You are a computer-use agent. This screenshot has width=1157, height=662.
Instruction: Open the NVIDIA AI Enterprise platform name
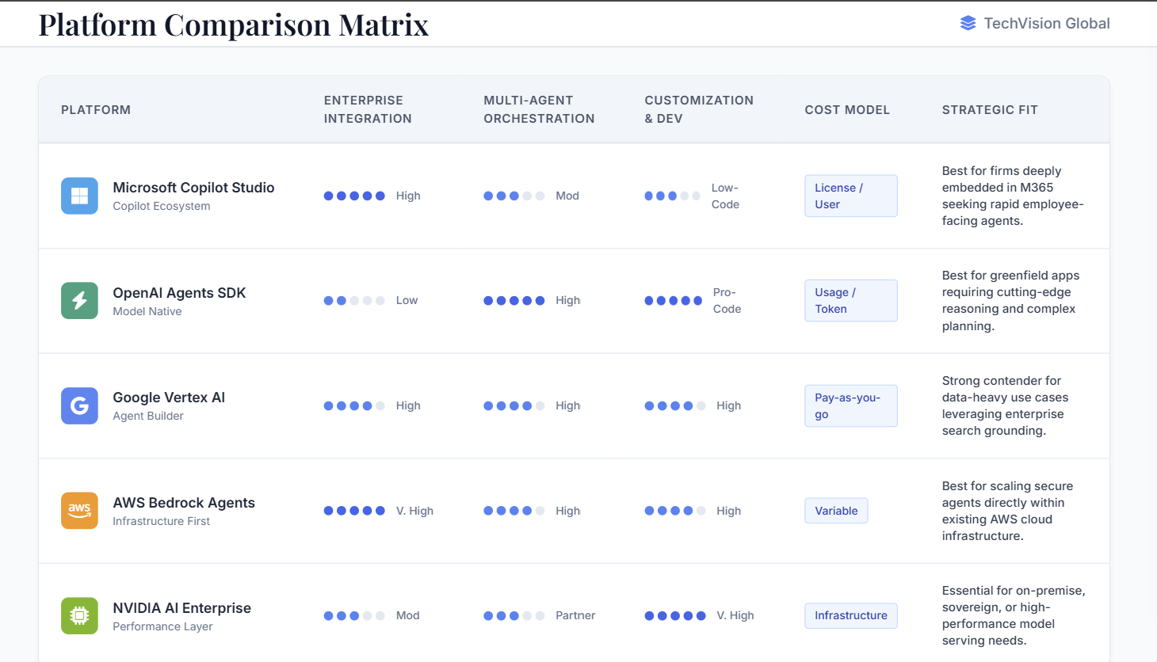pyautogui.click(x=181, y=608)
